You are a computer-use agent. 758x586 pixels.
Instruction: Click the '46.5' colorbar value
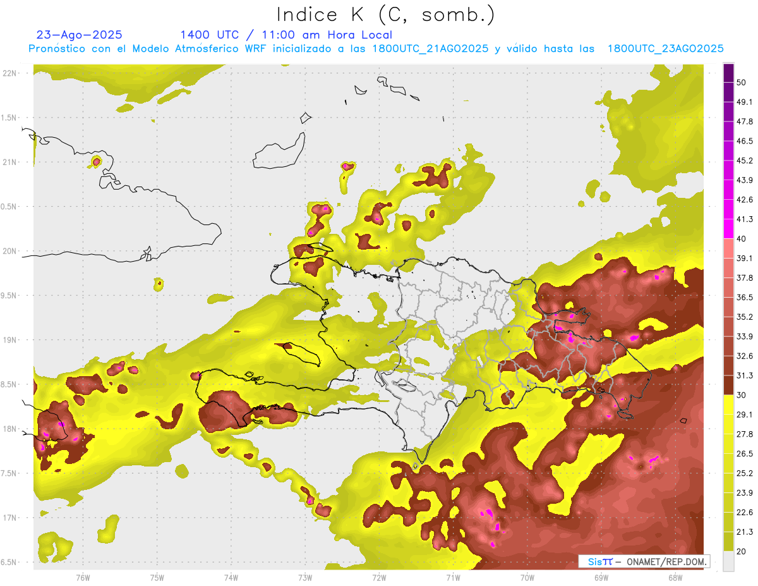(x=745, y=142)
